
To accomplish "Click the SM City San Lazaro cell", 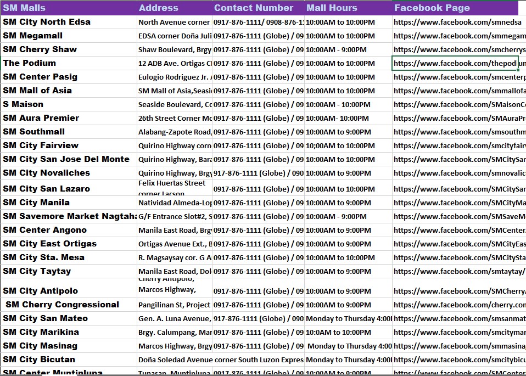I will [x=69, y=188].
